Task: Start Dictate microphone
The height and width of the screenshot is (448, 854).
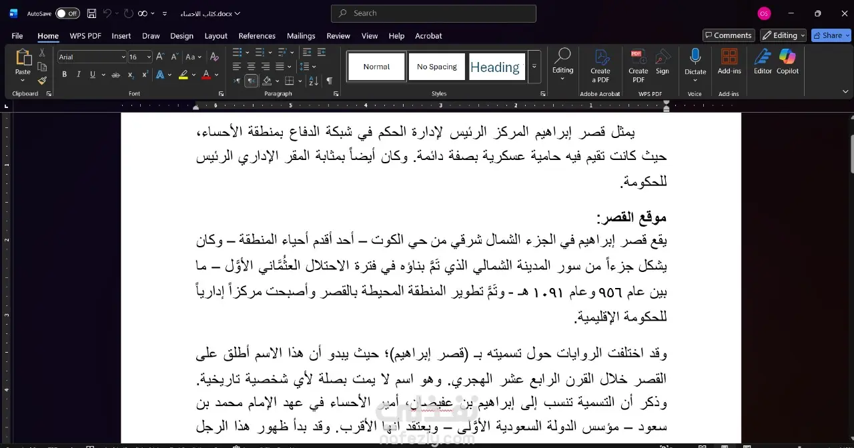Action: 695,57
